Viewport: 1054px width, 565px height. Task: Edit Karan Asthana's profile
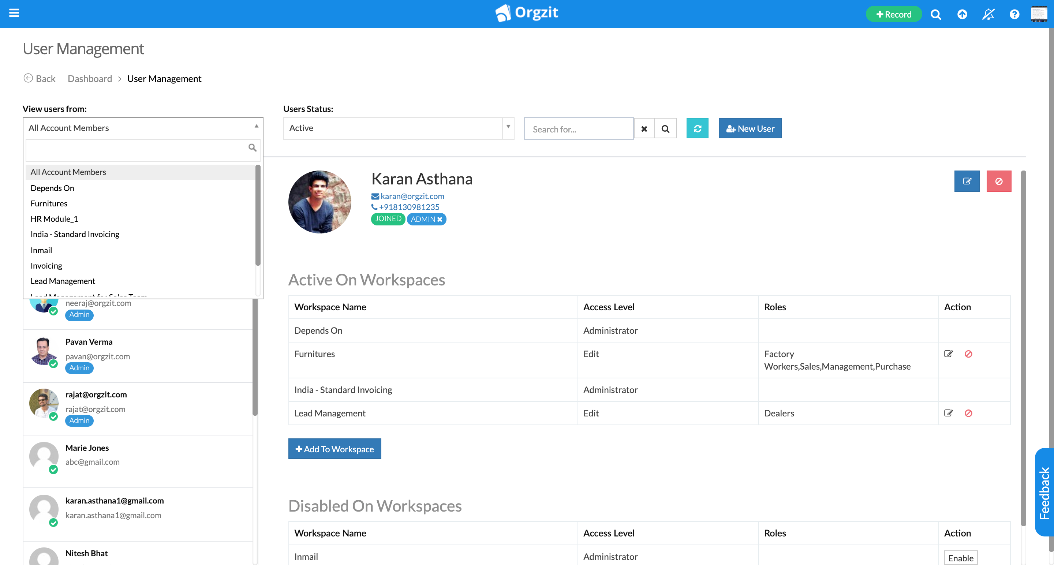click(x=967, y=181)
